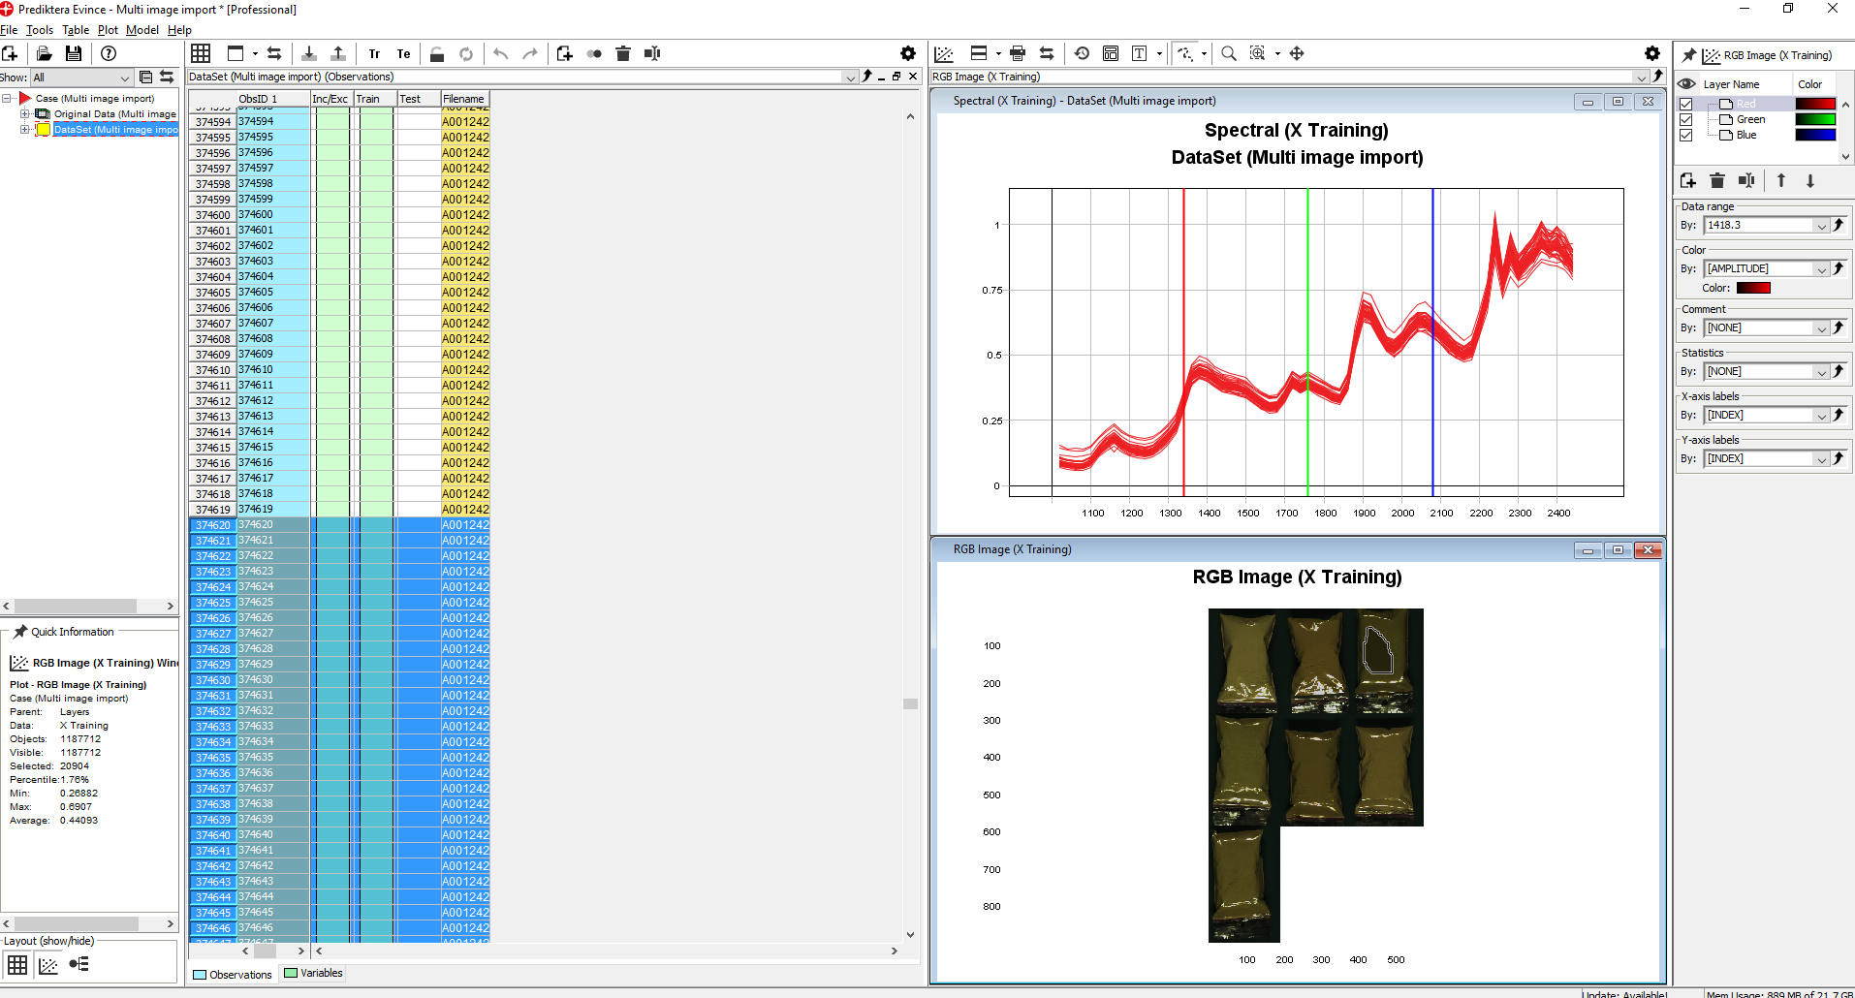Click the print icon in plot toolbar
Screen dimensions: 1855x998
tap(1017, 53)
